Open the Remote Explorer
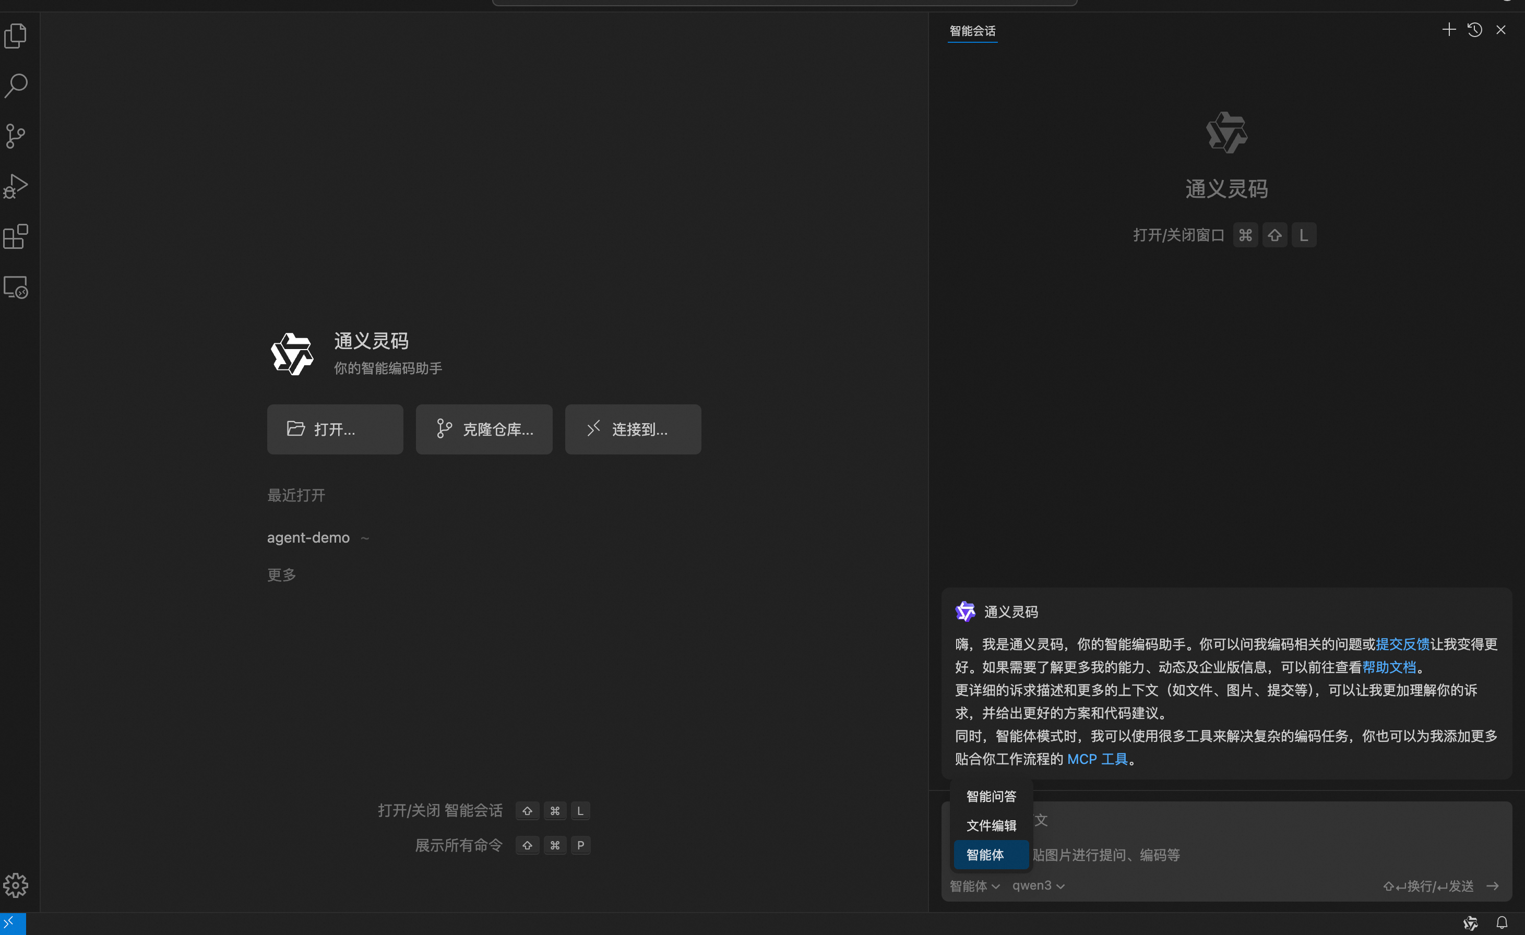 [16, 286]
